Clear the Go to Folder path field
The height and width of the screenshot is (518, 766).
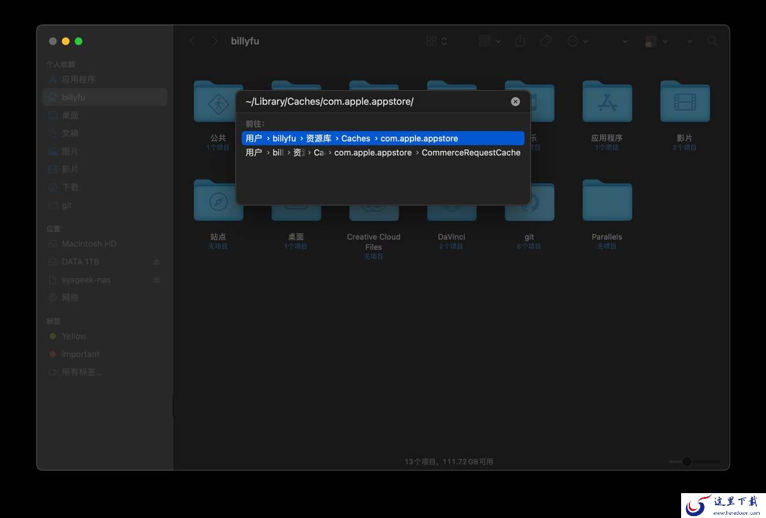[x=515, y=101]
